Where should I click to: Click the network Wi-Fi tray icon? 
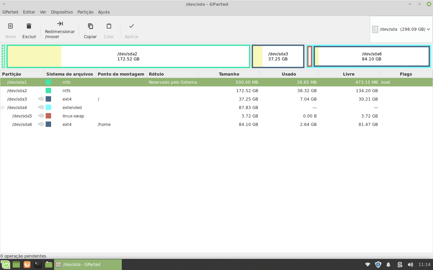(368, 265)
